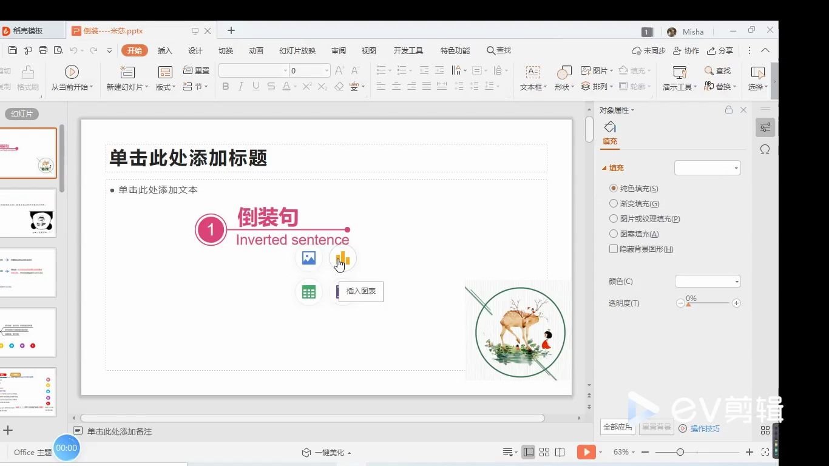829x466 pixels.
Task: Click the Strikethrough formatting icon
Action: [x=271, y=87]
